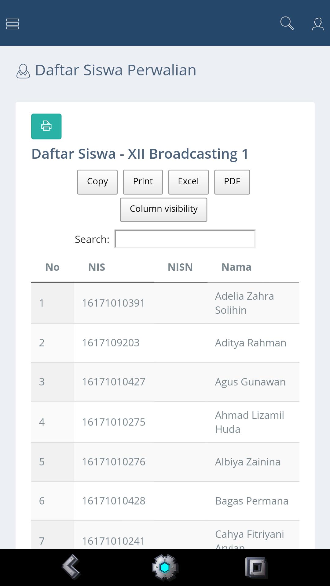
Task: Sort table by NIS column
Action: tap(97, 267)
